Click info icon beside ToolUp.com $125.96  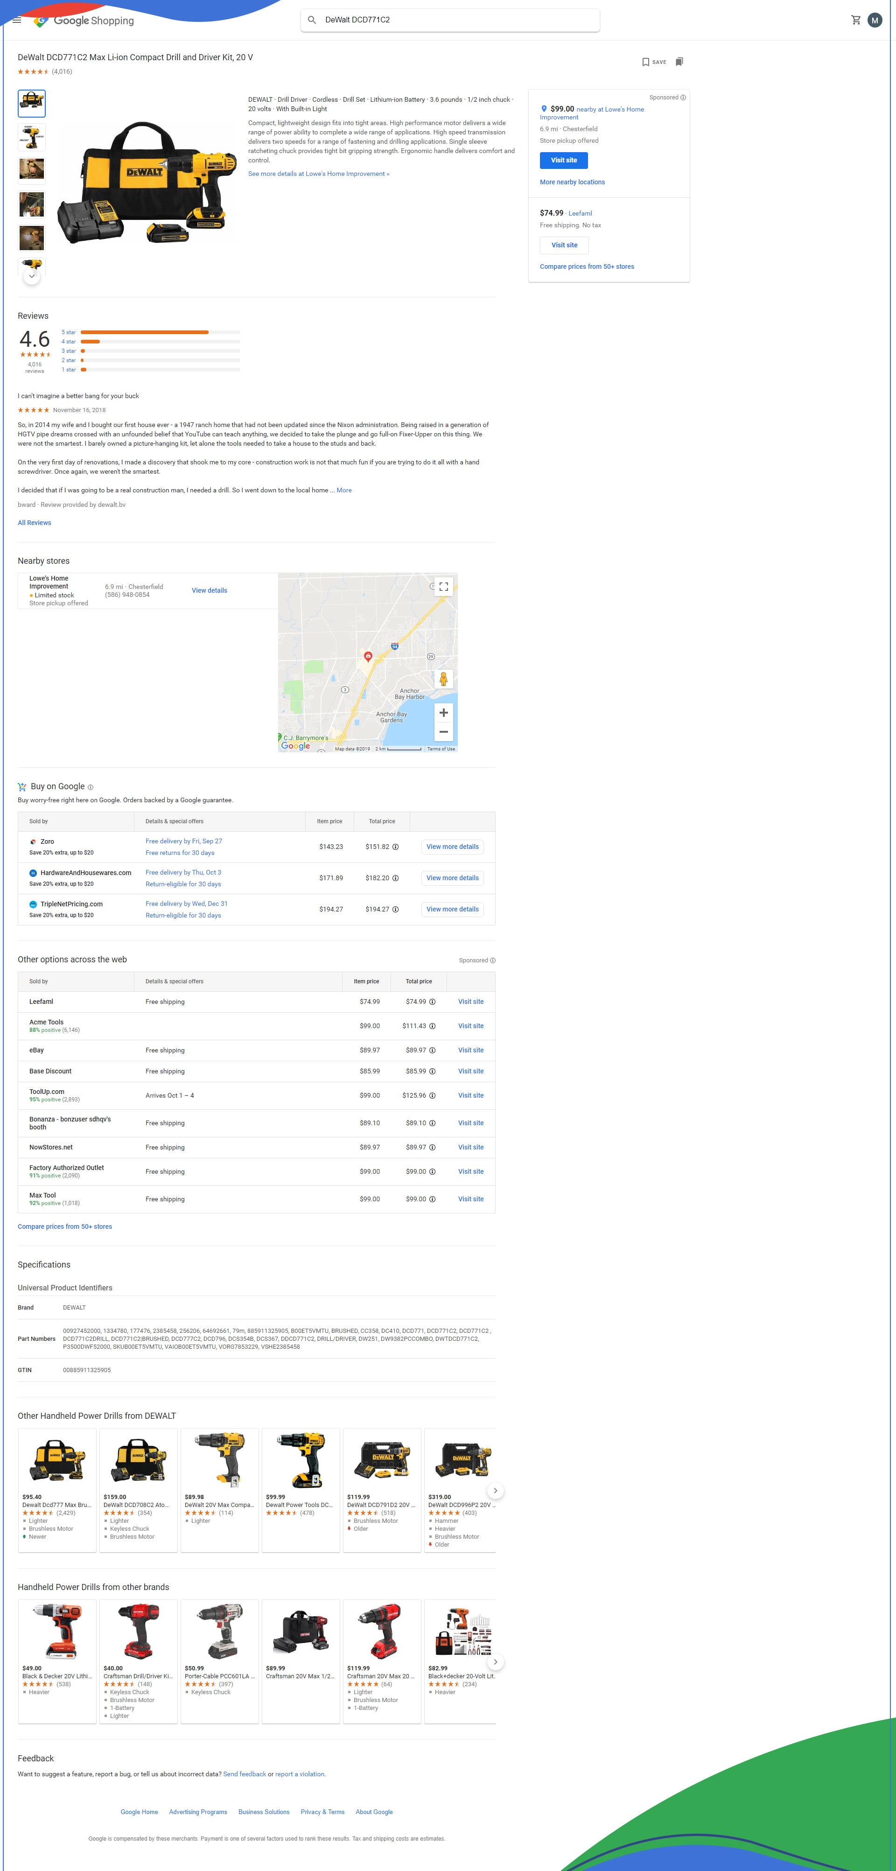432,1095
